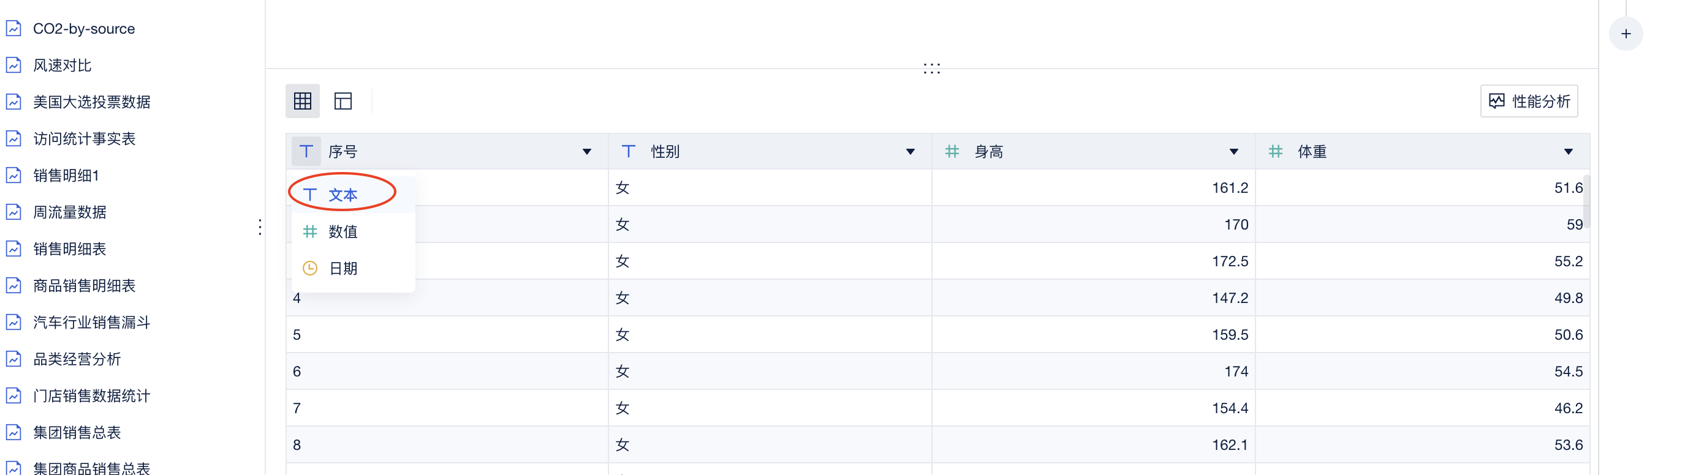1685x475 pixels.
Task: Open the 销售明细1 dataset
Action: click(66, 175)
